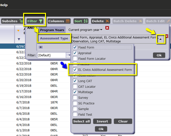Add a filter condition with plus button

pyautogui.click(x=41, y=47)
